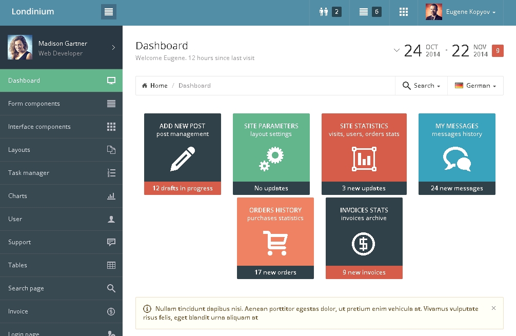Click Madison Gartner's profile photo
516x336 pixels.
pos(20,48)
